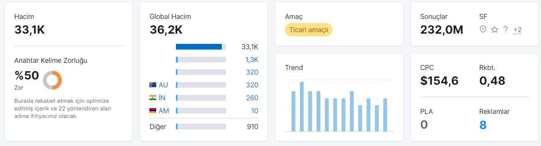Click the reviews star SERP feature icon
The height and width of the screenshot is (146, 541).
coord(494,30)
